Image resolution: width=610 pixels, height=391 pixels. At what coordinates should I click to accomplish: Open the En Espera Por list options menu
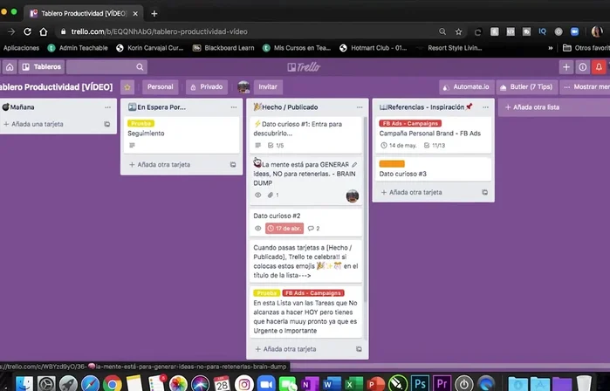click(x=233, y=106)
